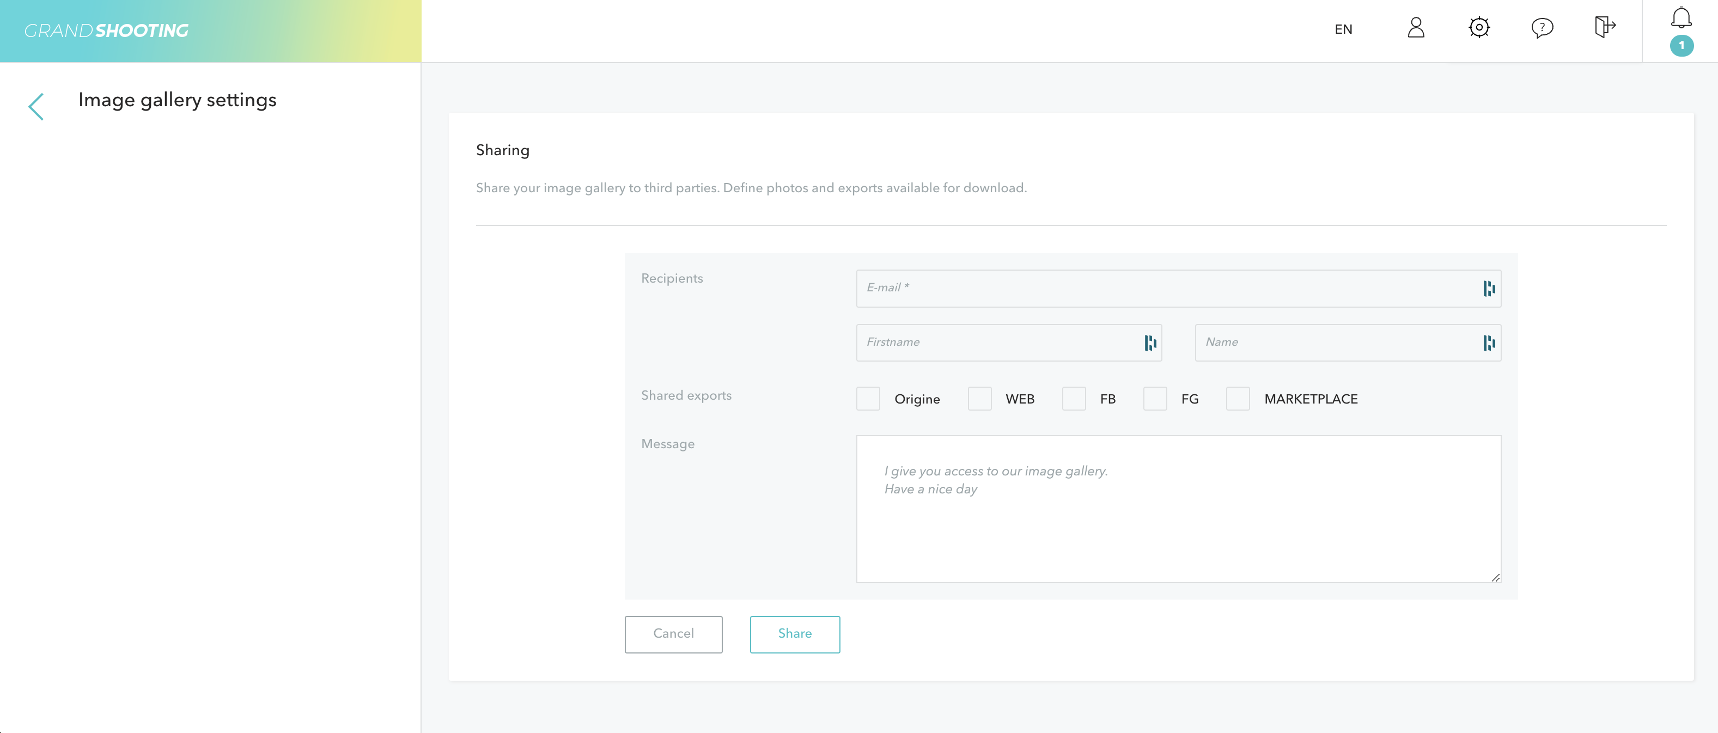Image resolution: width=1718 pixels, height=733 pixels.
Task: Open the user profile icon
Action: [x=1415, y=28]
